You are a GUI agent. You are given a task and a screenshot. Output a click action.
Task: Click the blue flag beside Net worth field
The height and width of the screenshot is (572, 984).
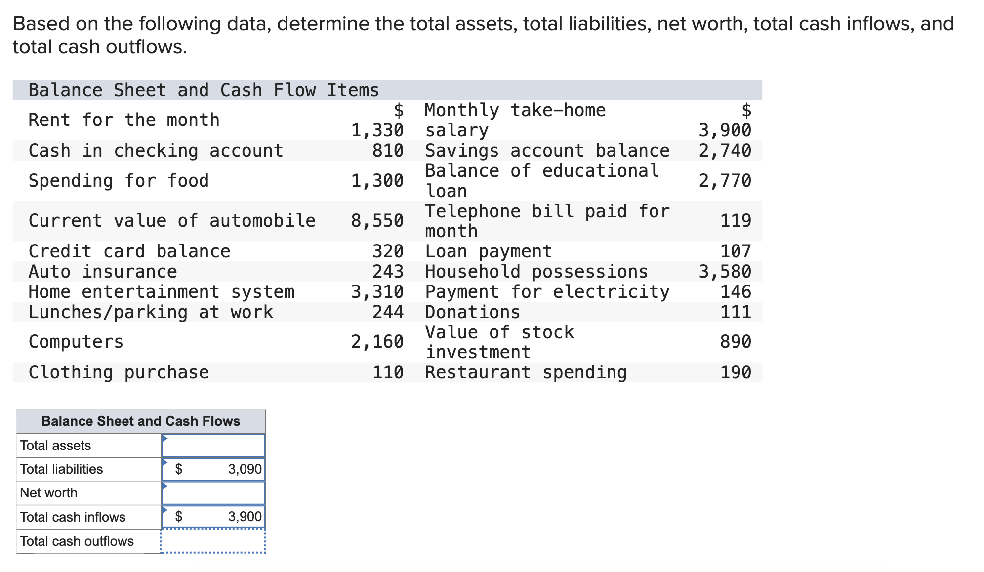pos(164,487)
